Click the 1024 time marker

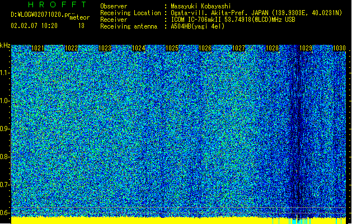click(x=139, y=48)
